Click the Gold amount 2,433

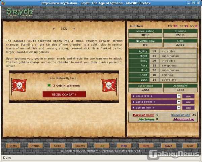click(180, 45)
